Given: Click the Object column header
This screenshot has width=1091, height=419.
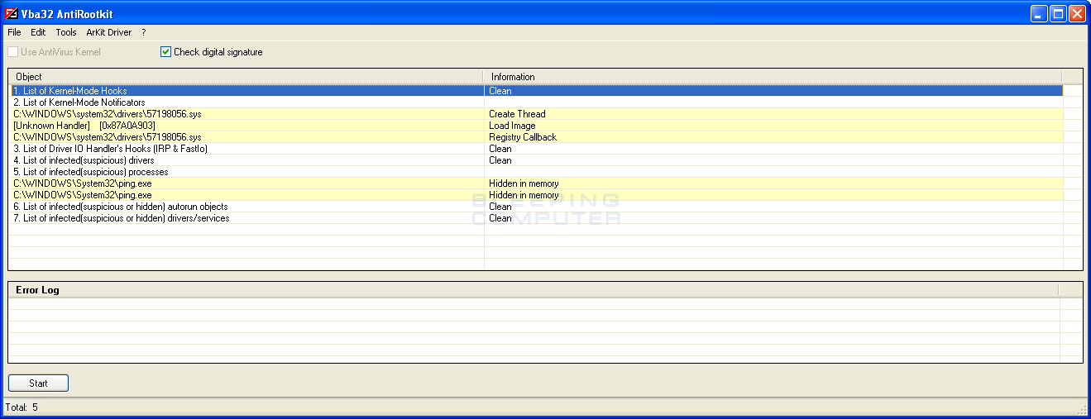Looking at the screenshot, I should 246,77.
